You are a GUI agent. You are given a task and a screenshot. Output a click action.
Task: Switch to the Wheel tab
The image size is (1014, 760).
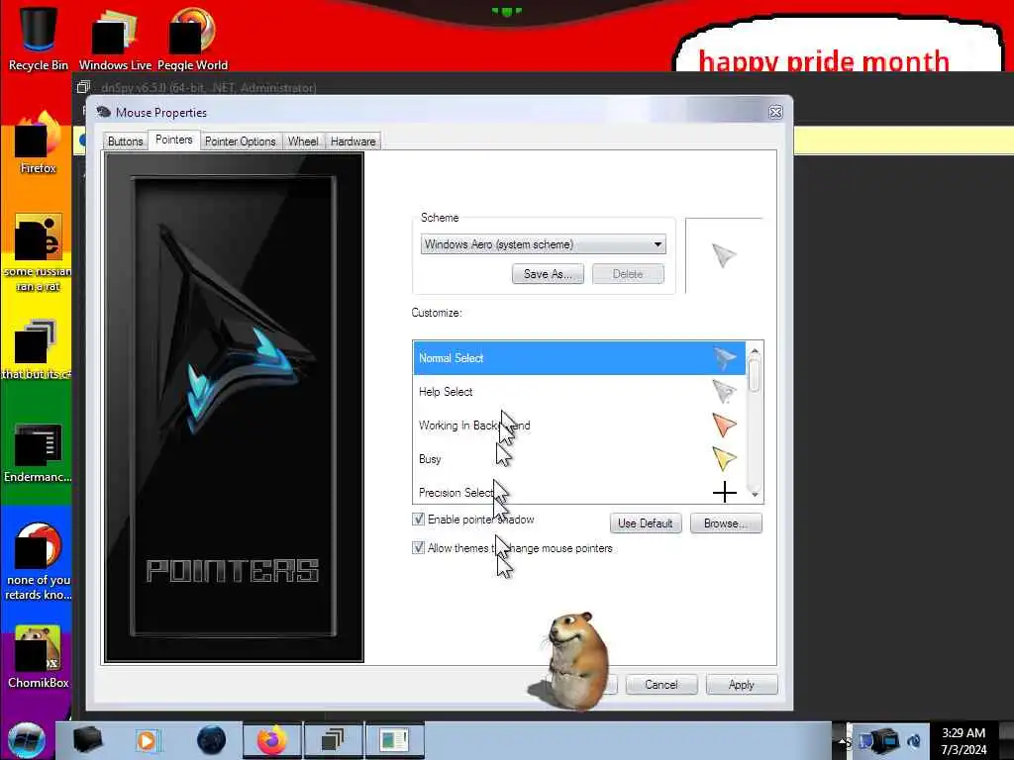click(303, 141)
